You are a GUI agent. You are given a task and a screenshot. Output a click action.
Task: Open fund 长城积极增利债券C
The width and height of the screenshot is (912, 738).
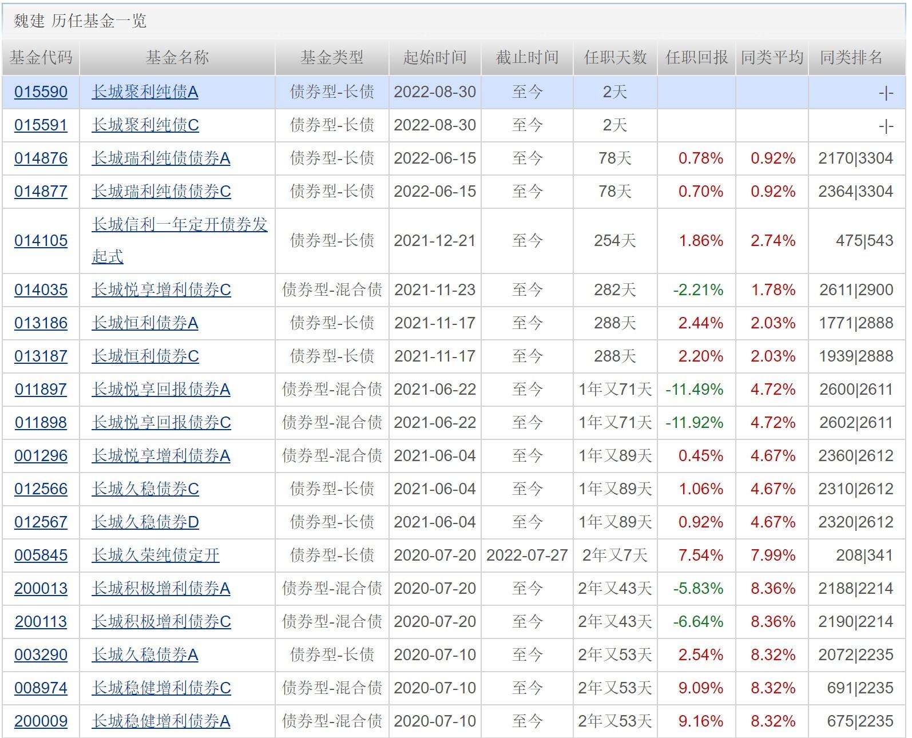pyautogui.click(x=161, y=621)
